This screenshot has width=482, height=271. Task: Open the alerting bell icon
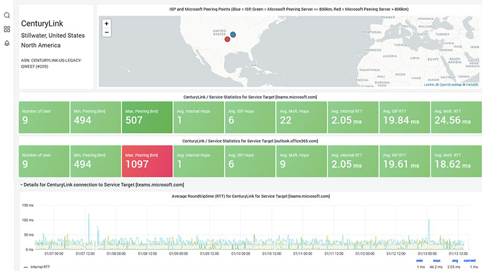click(7, 43)
